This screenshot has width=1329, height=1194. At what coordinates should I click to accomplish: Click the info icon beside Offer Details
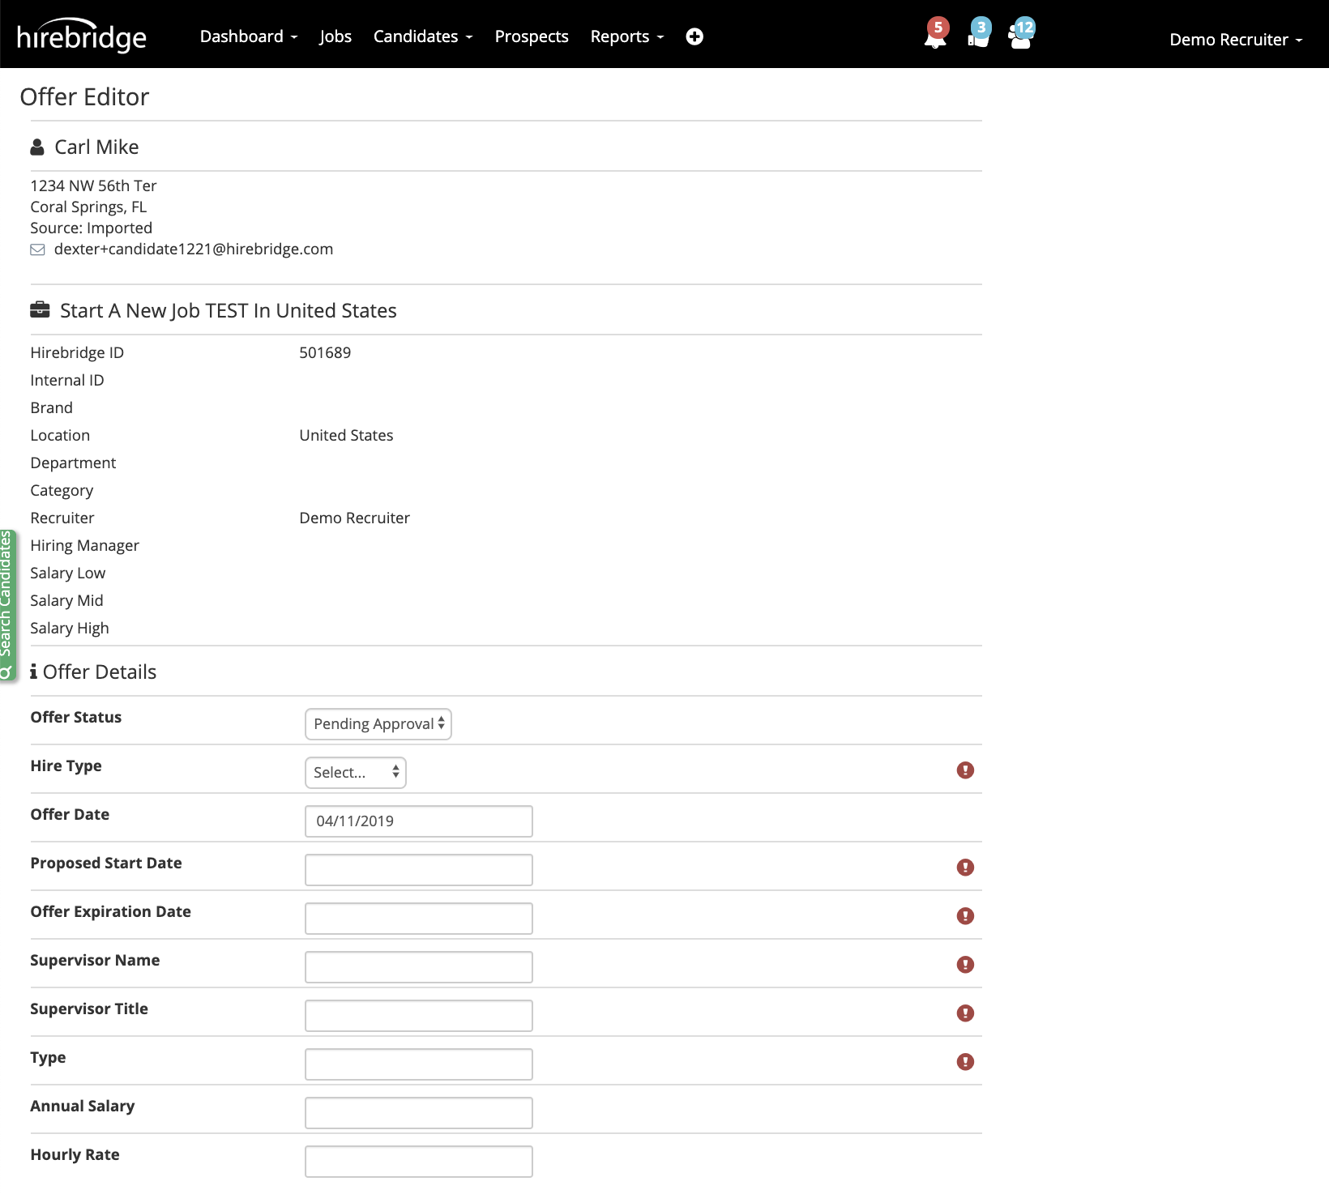(x=33, y=671)
